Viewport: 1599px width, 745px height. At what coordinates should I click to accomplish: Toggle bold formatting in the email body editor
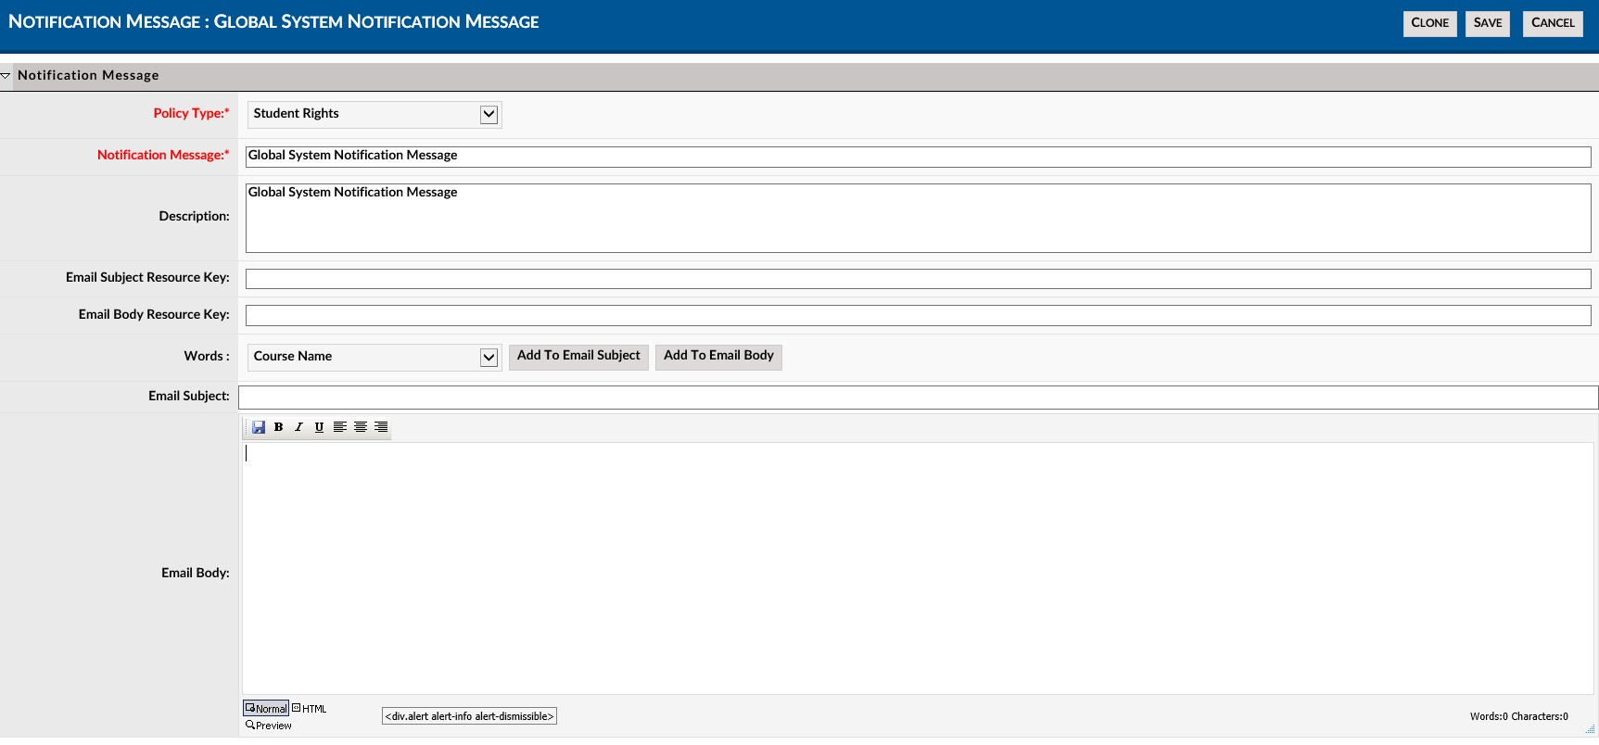278,427
